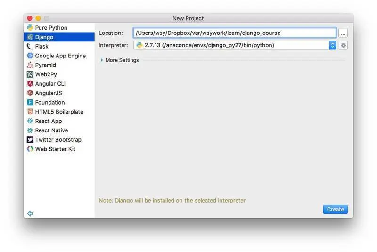Pick Pyramid from project list
Image resolution: width=377 pixels, height=252 pixels.
click(59, 65)
